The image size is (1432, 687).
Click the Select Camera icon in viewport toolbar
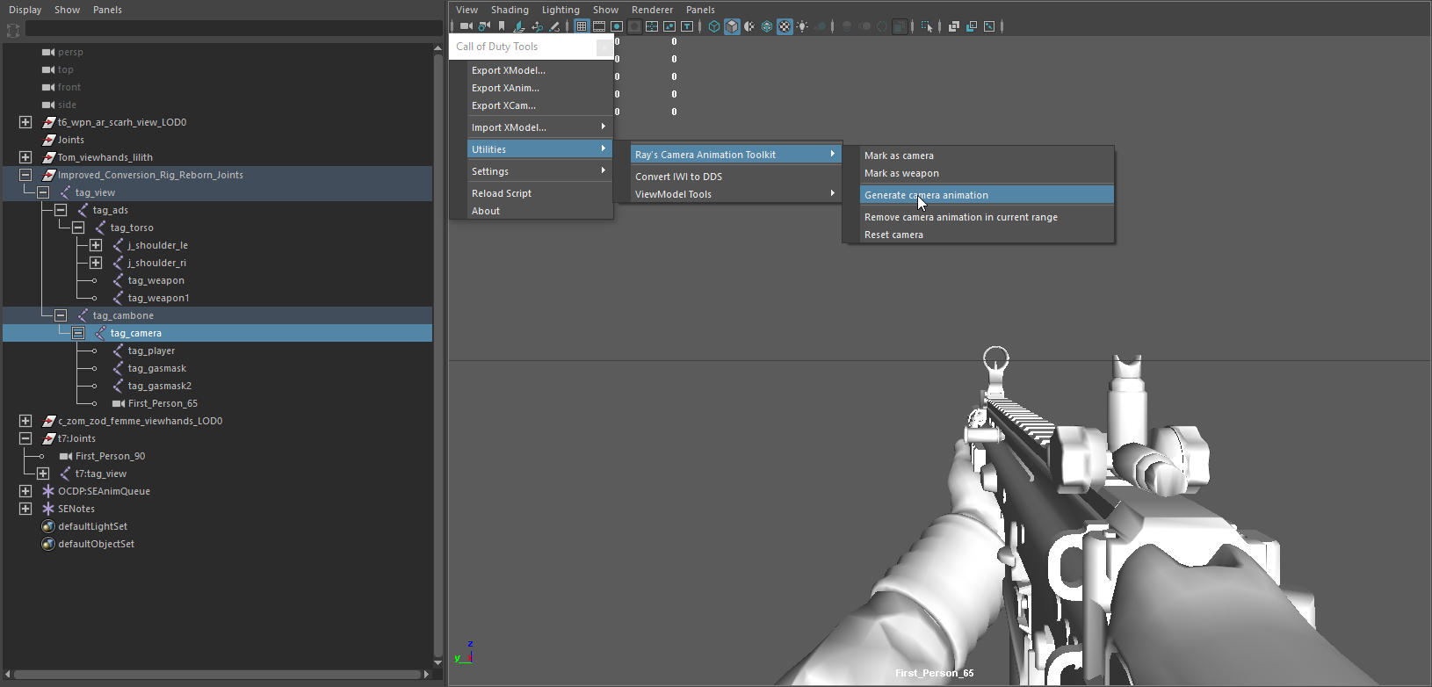tap(466, 26)
